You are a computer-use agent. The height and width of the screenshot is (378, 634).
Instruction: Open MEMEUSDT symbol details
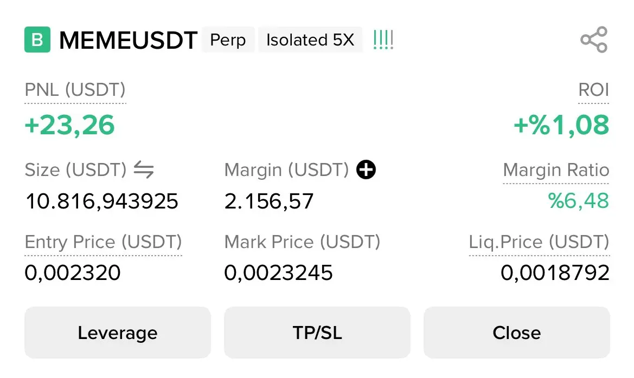coord(128,41)
